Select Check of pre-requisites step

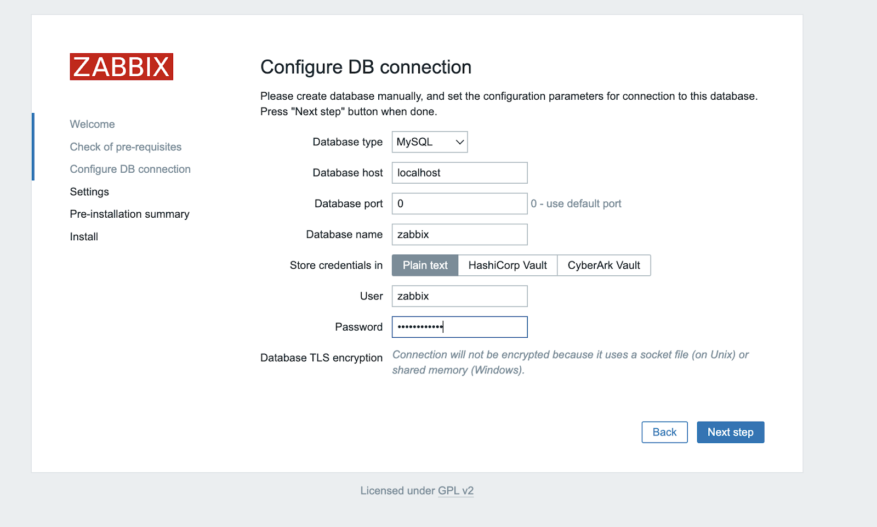(x=126, y=147)
